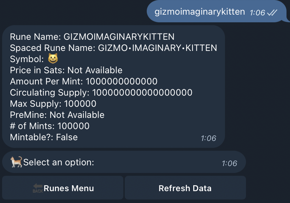Click the Mintable? False line
The width and height of the screenshot is (290, 203).
click(44, 137)
